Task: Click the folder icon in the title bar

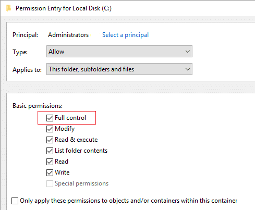Action: pos(8,8)
